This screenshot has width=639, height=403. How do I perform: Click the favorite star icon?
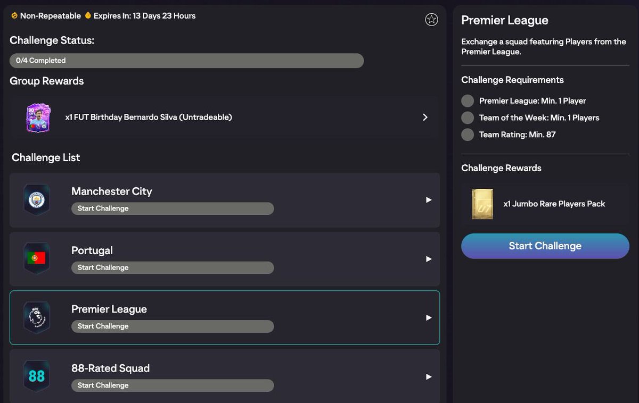pyautogui.click(x=431, y=20)
